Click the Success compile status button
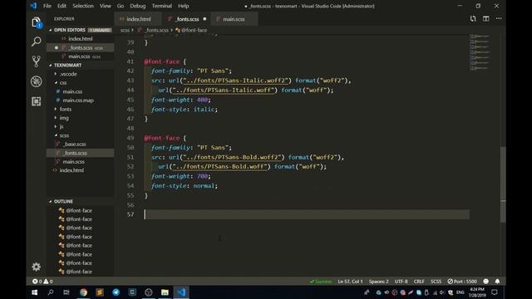 coord(321,282)
